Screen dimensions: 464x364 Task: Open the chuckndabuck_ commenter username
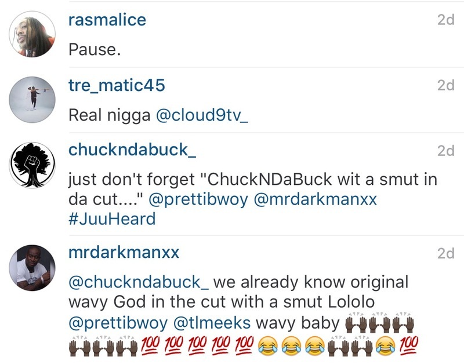click(x=132, y=150)
